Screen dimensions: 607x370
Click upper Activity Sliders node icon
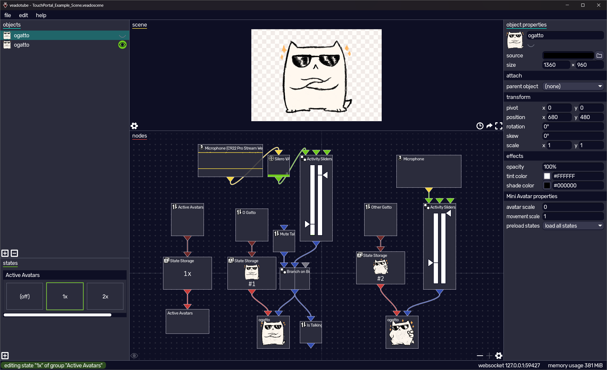[303, 158]
